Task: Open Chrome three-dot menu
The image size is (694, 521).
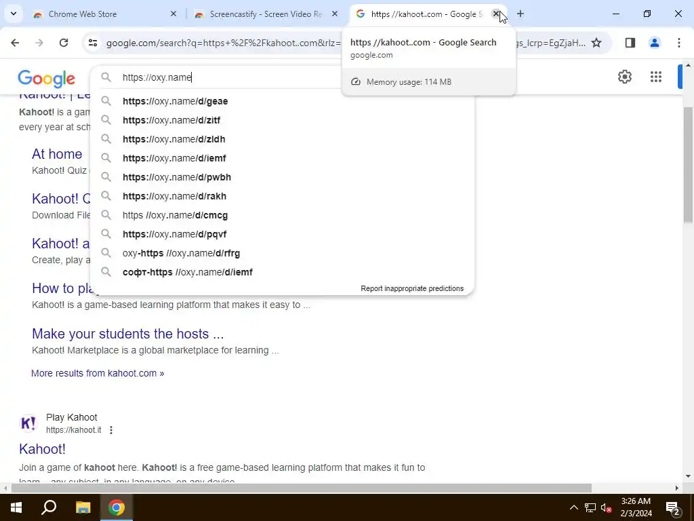Action: click(679, 43)
